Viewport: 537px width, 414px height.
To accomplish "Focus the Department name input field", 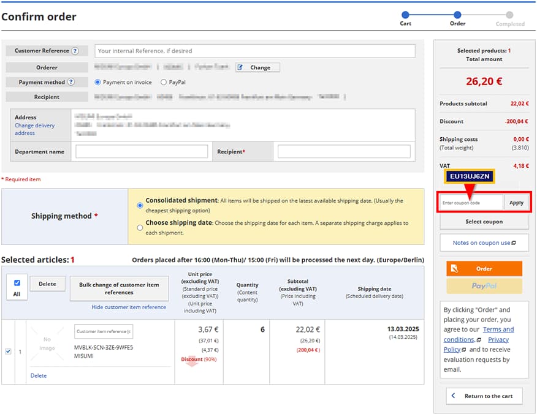I will (142, 151).
